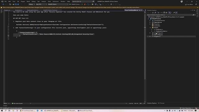Click the Open File toolbar icon

tap(13, 4)
